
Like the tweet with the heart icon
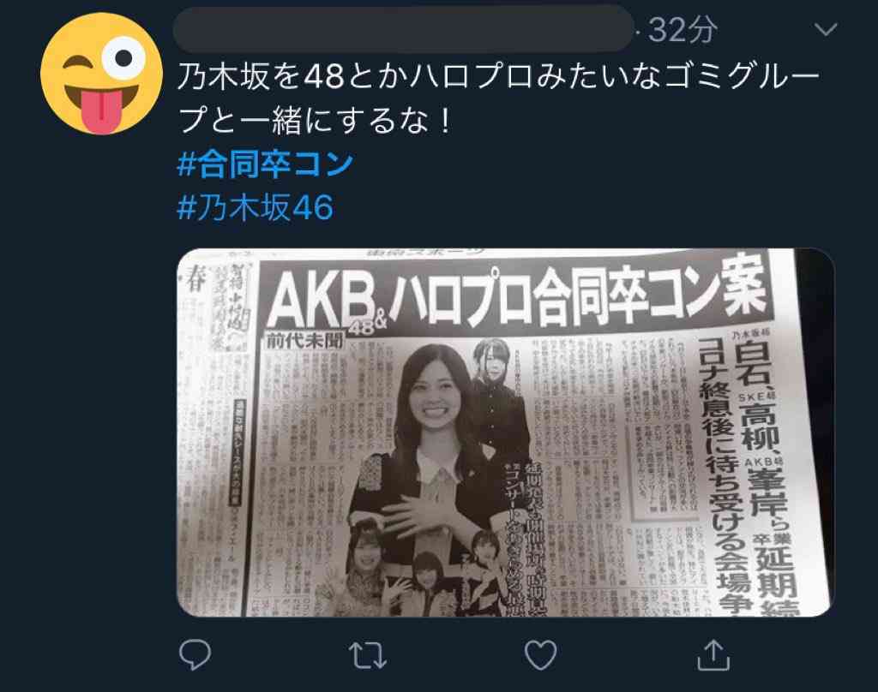[x=540, y=655]
